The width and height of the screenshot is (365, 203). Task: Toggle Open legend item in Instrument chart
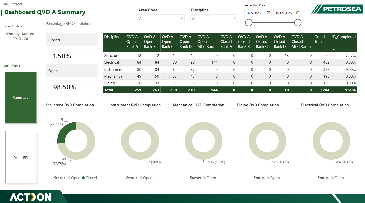click(146, 178)
